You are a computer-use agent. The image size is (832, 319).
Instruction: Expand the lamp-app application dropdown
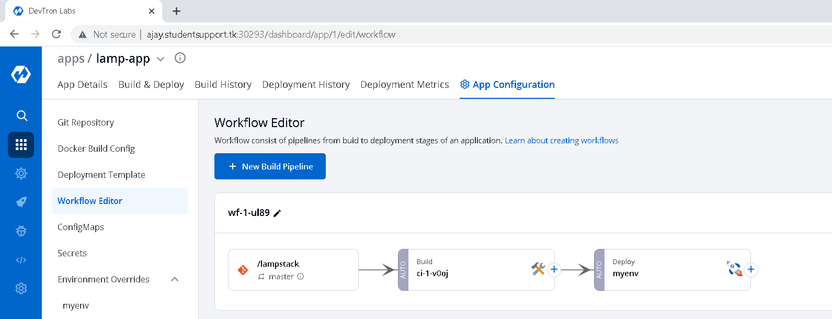tap(161, 59)
